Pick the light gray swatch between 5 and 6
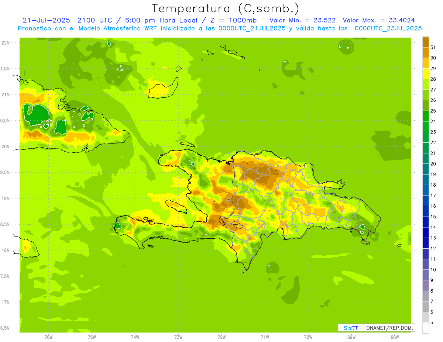Screen dimensions: 443x342 (x=426, y=317)
